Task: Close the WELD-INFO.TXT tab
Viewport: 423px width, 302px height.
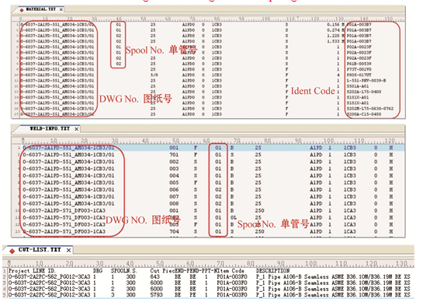Action: point(77,129)
